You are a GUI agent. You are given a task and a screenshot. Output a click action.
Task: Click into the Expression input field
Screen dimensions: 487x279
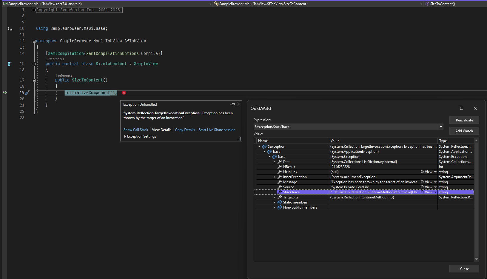pyautogui.click(x=343, y=127)
